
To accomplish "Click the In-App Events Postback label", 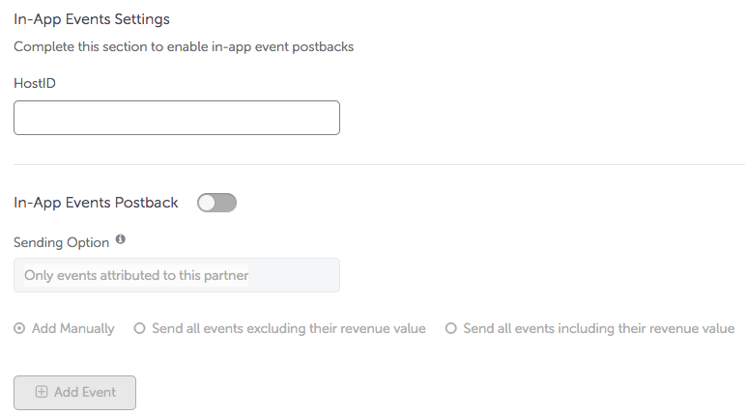I will pos(96,203).
